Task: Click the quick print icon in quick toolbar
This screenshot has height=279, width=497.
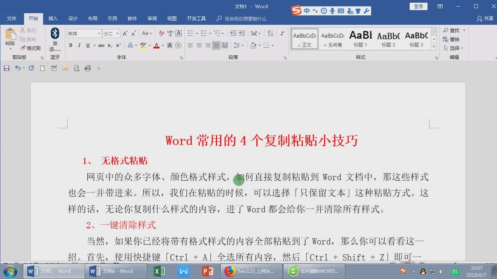Action: [88, 68]
